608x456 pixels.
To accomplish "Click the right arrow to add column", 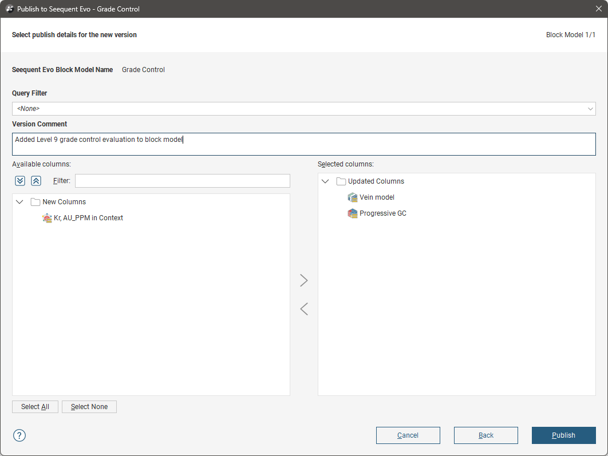I will point(304,280).
